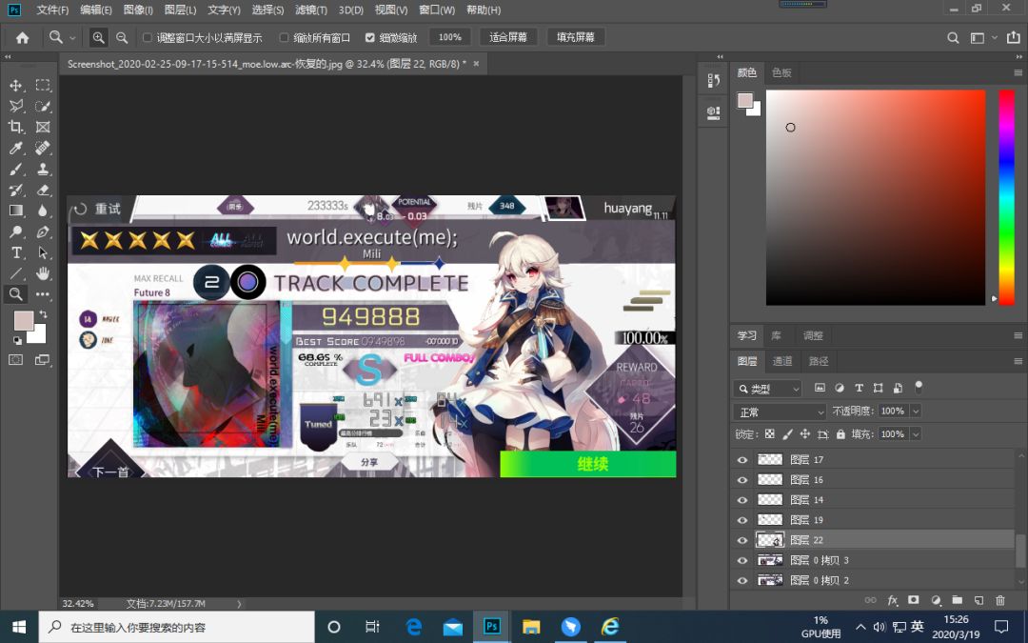Open the layer filter 类型 dropdown

(768, 389)
